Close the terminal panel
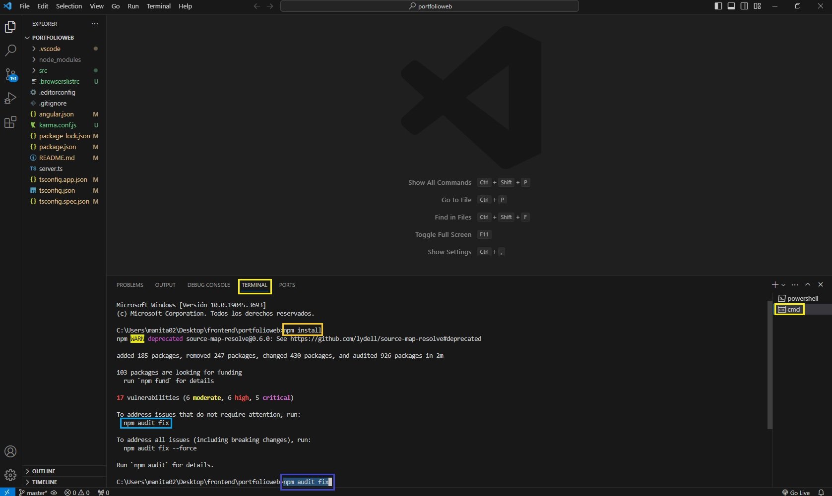Image resolution: width=832 pixels, height=496 pixels. click(x=821, y=284)
